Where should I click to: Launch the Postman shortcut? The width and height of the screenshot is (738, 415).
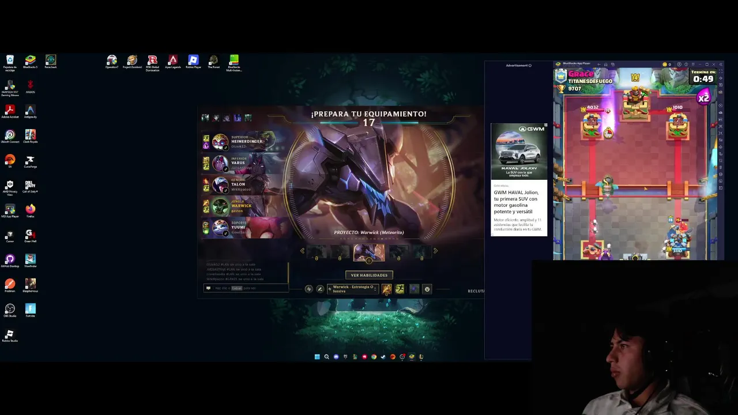(10, 285)
